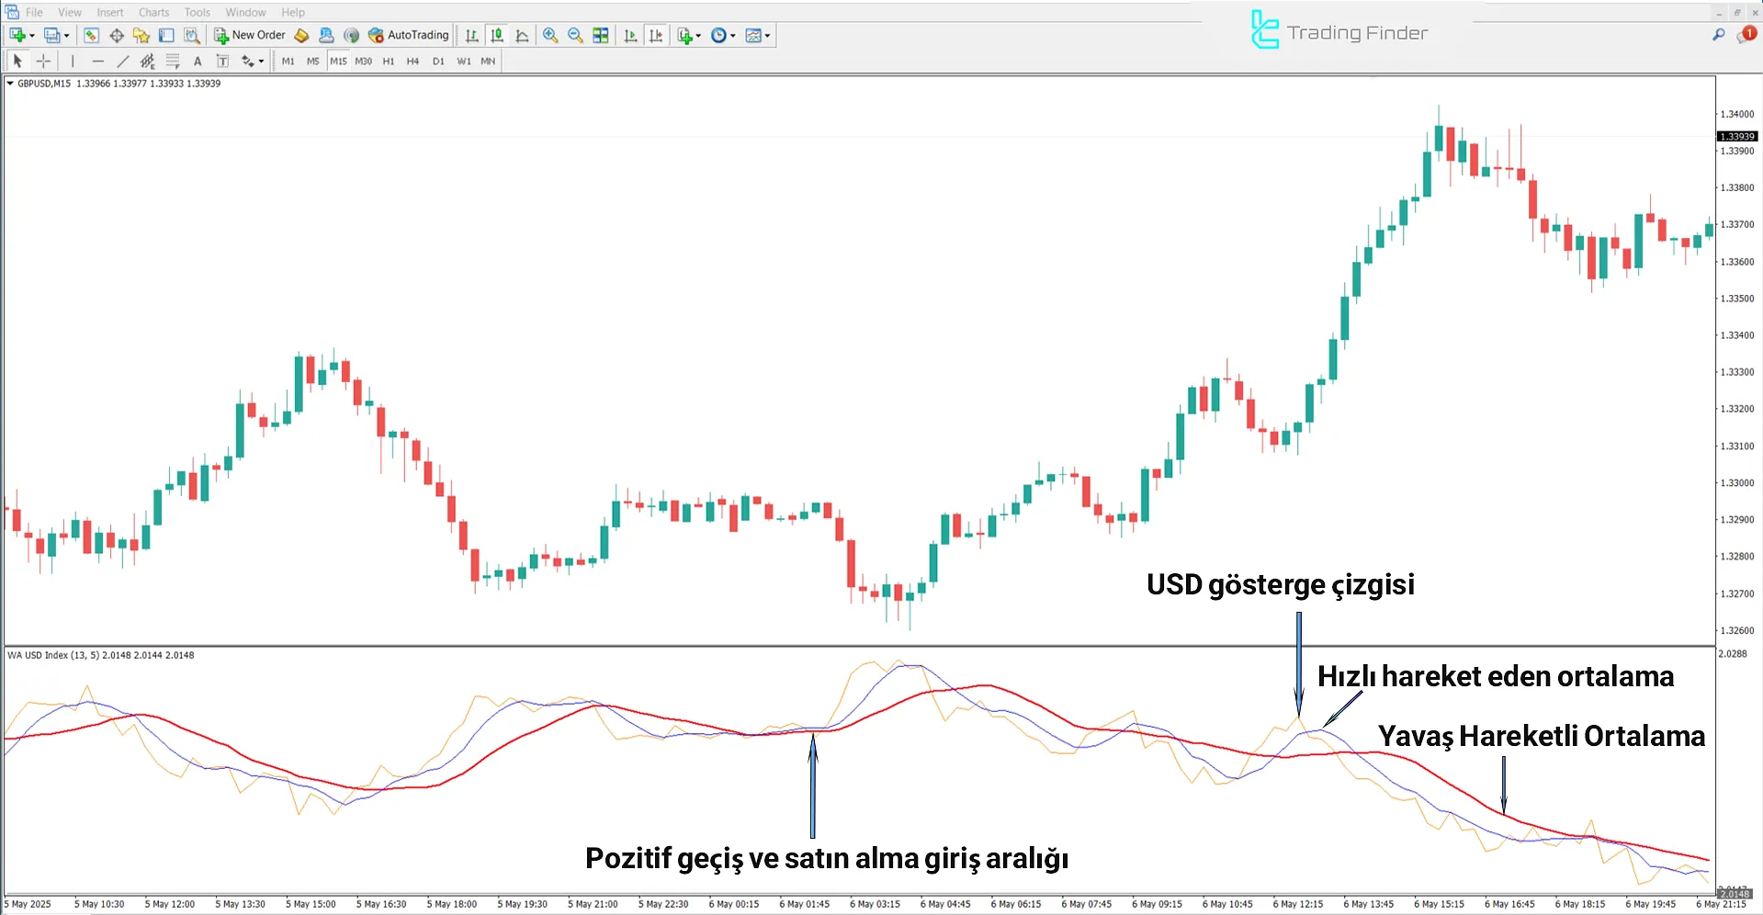This screenshot has width=1763, height=915.
Task: Select the MN timeframe
Action: tap(488, 61)
